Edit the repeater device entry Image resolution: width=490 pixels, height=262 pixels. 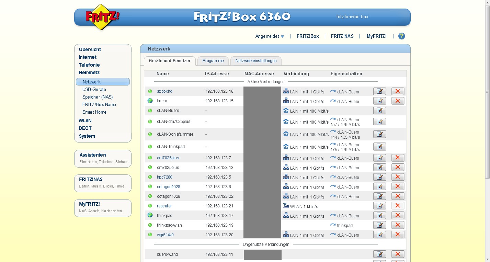pos(379,206)
